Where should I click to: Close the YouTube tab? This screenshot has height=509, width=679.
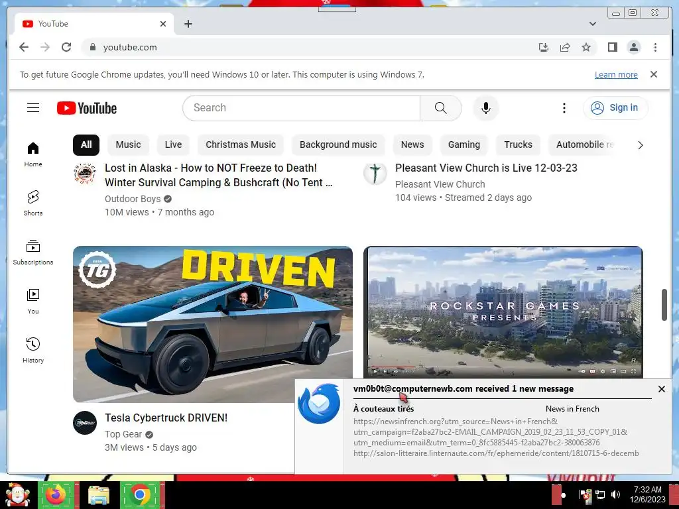163,24
